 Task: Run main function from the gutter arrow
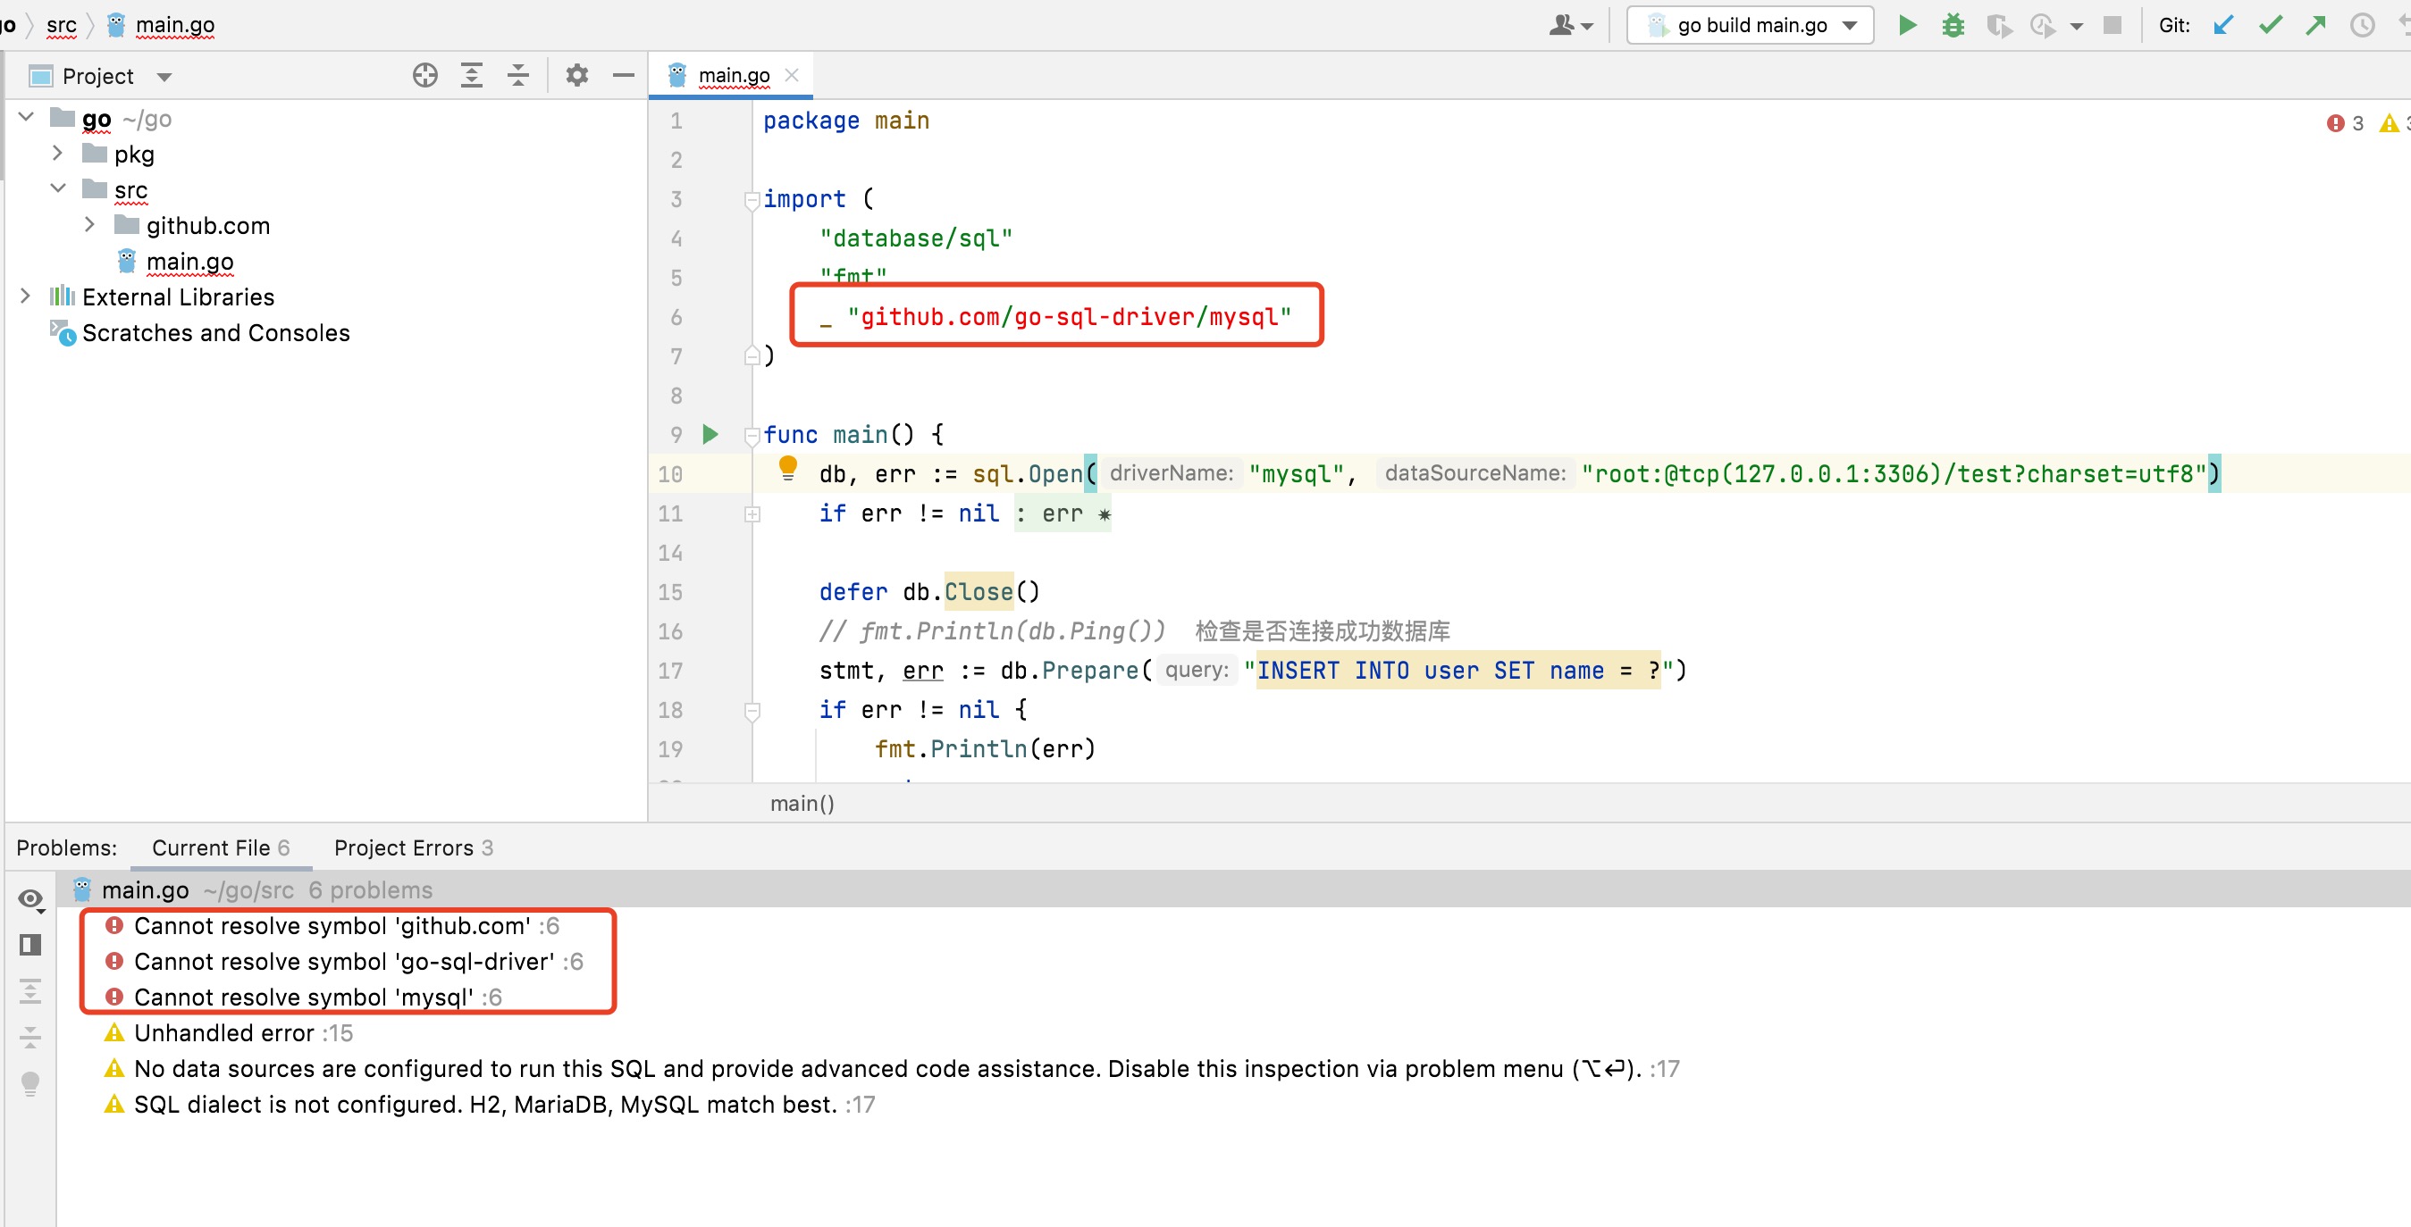710,434
